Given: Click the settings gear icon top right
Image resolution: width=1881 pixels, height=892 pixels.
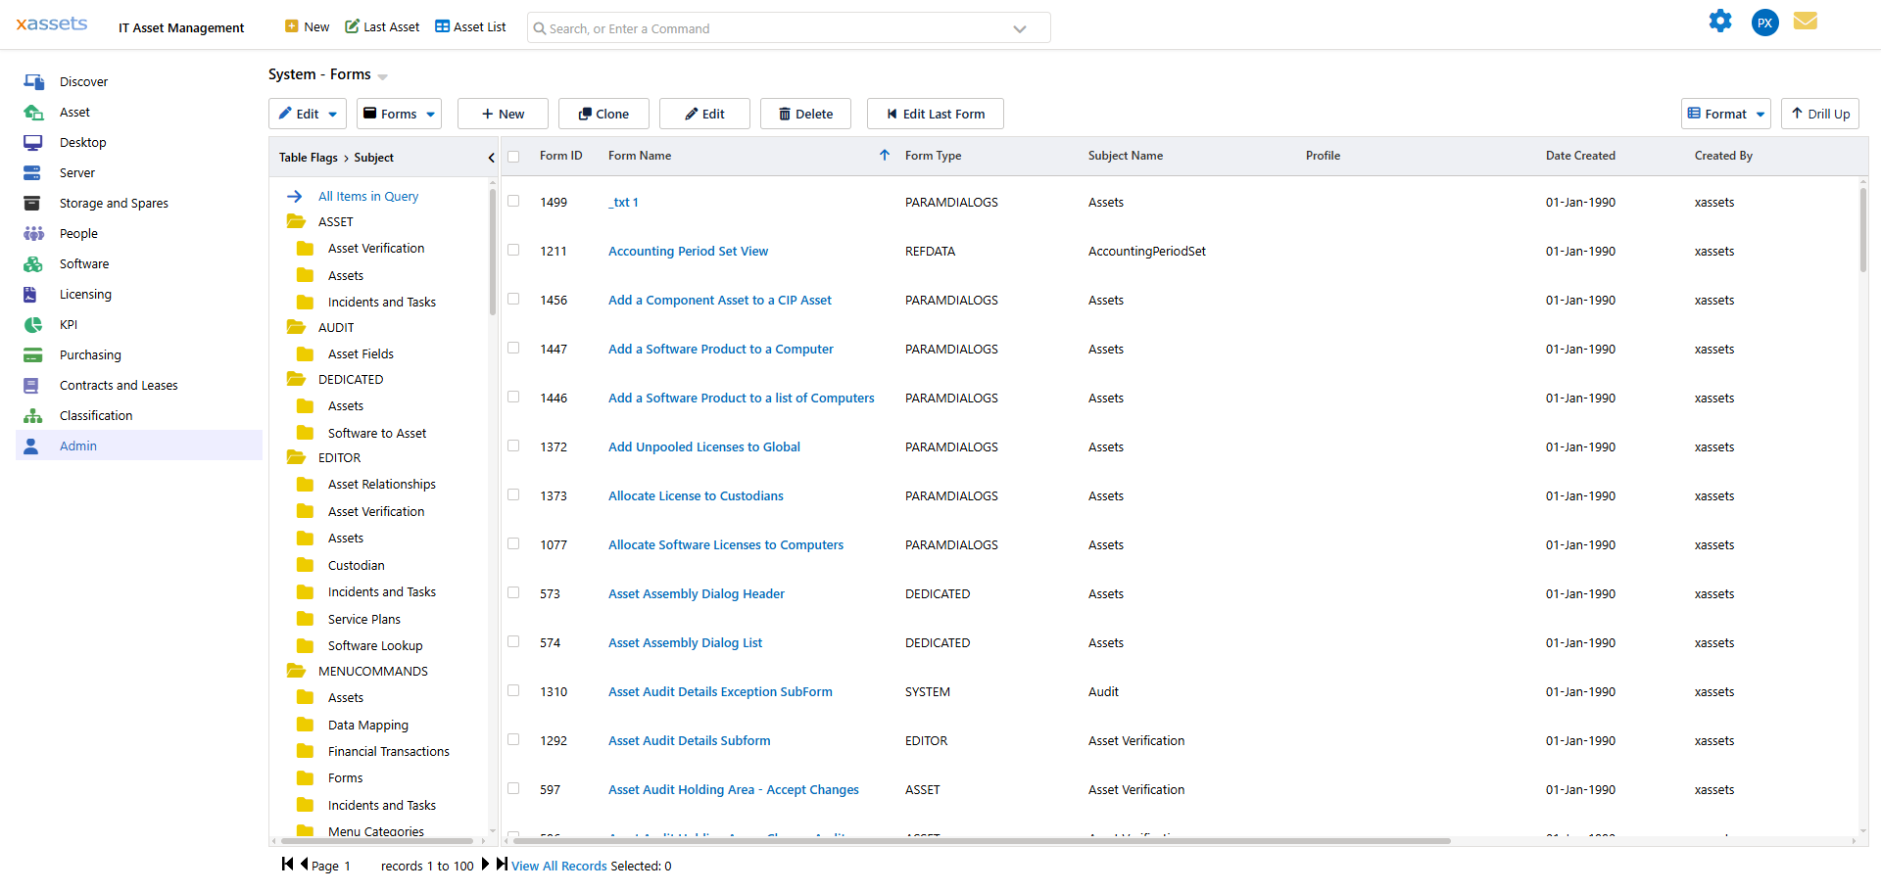Looking at the screenshot, I should (1720, 21).
